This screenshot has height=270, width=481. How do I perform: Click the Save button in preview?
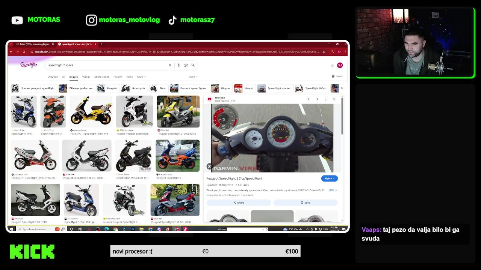[305, 202]
